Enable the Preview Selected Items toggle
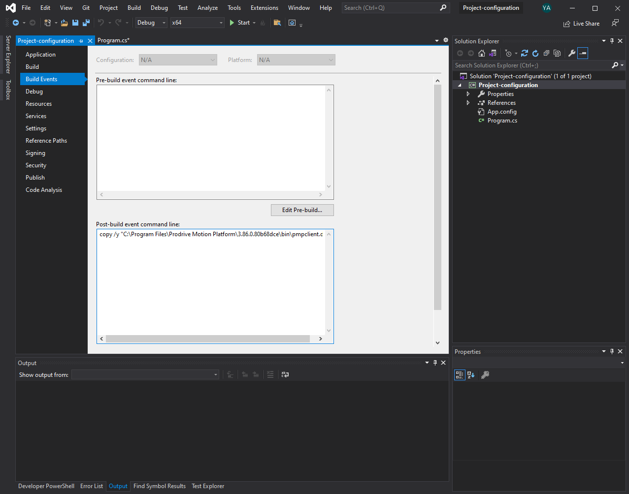Screen dimensions: 629x494 (x=583, y=53)
